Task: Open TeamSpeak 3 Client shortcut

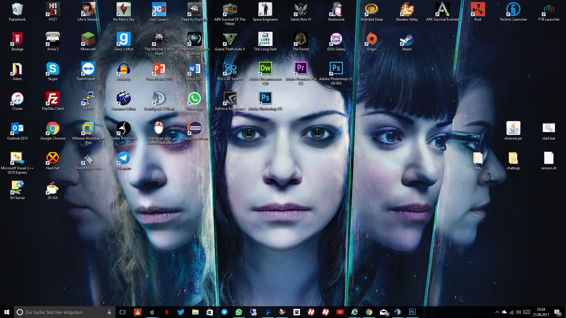Action: pyautogui.click(x=159, y=101)
